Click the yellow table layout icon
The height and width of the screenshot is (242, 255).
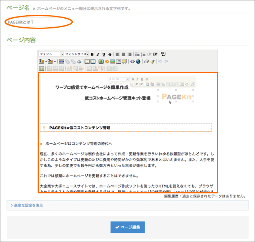pyautogui.click(x=87, y=61)
